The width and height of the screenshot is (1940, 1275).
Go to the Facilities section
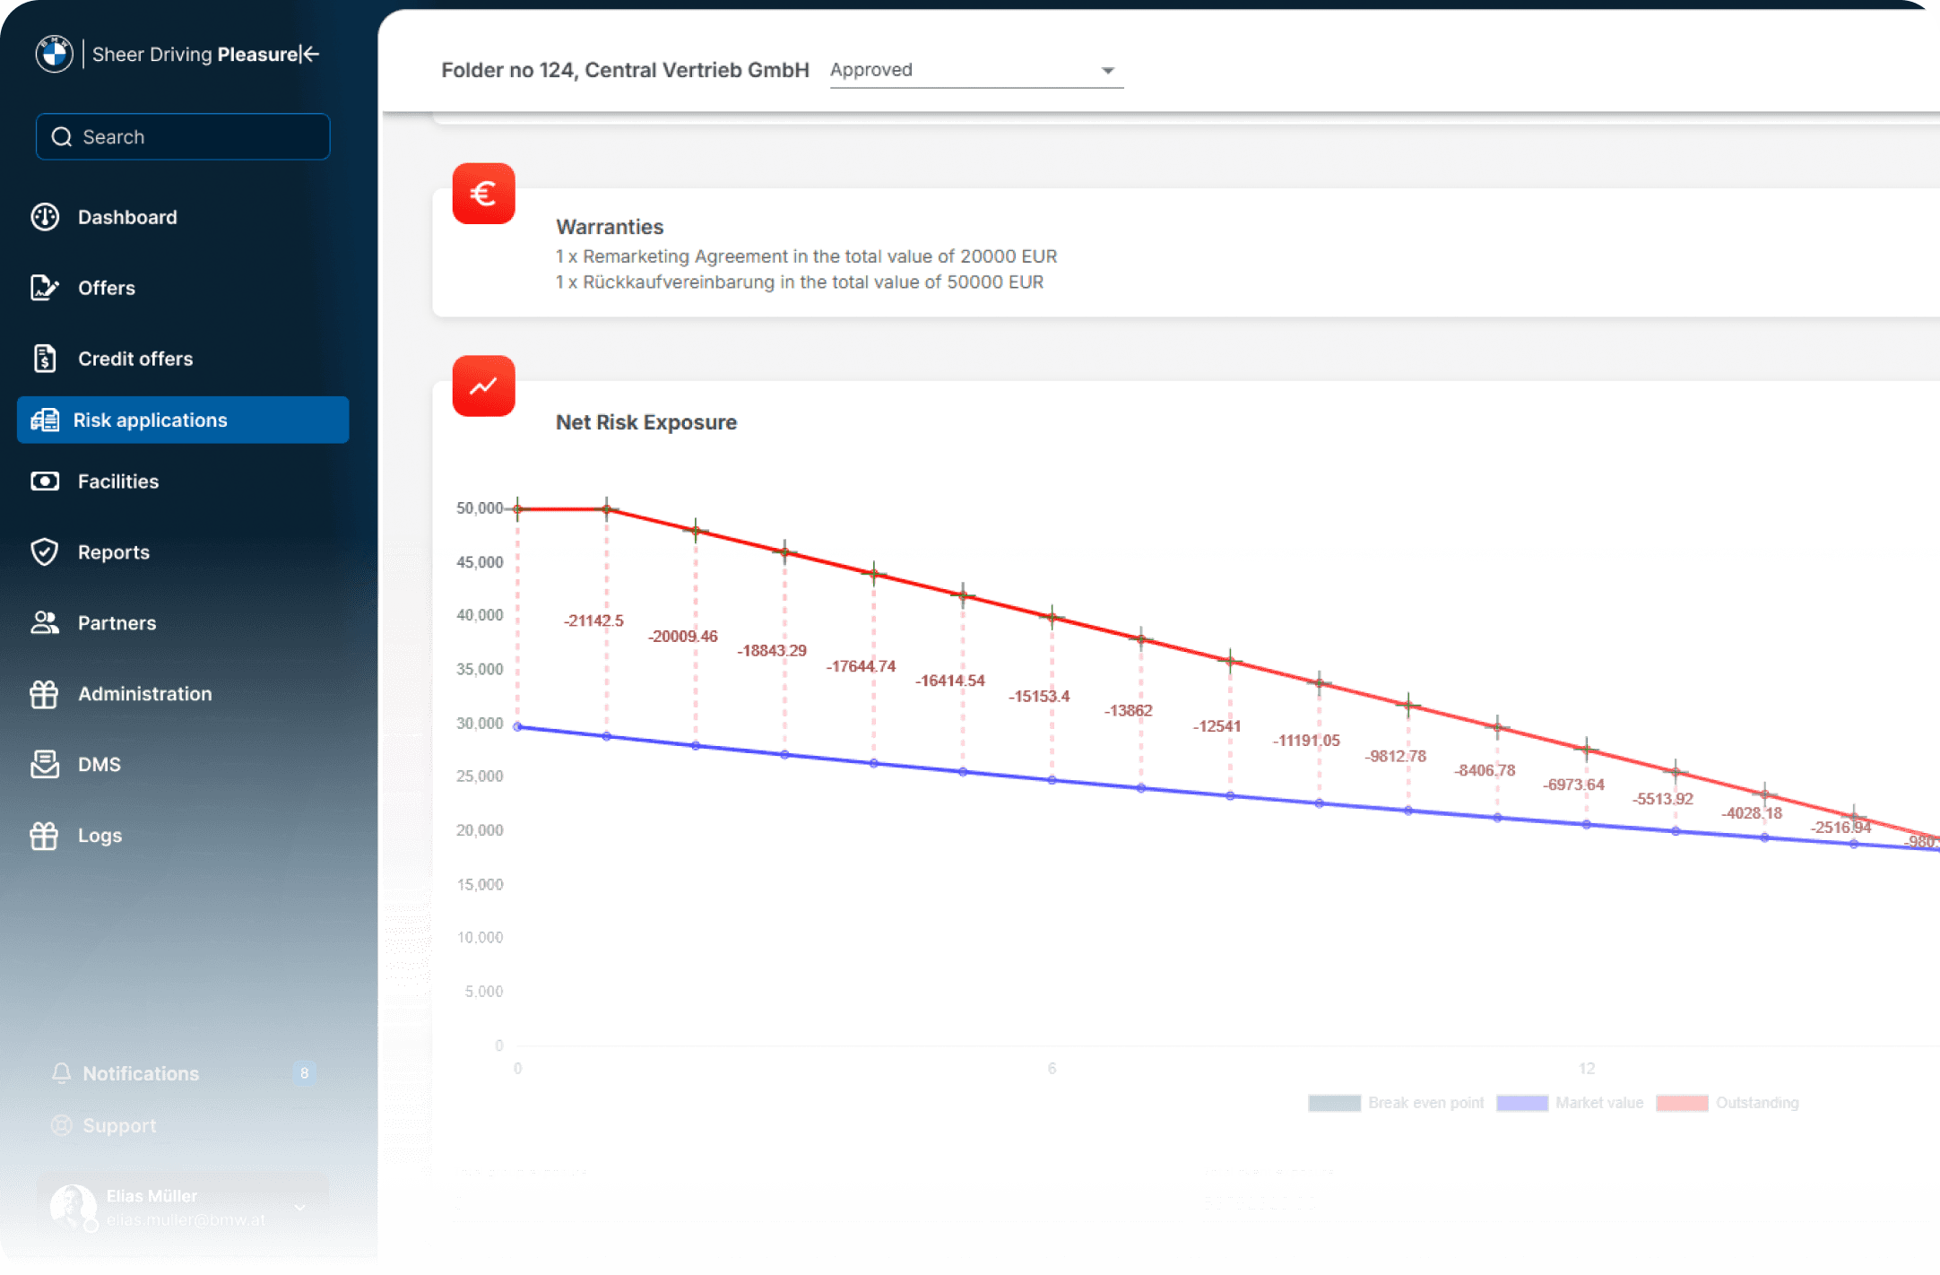click(x=117, y=481)
